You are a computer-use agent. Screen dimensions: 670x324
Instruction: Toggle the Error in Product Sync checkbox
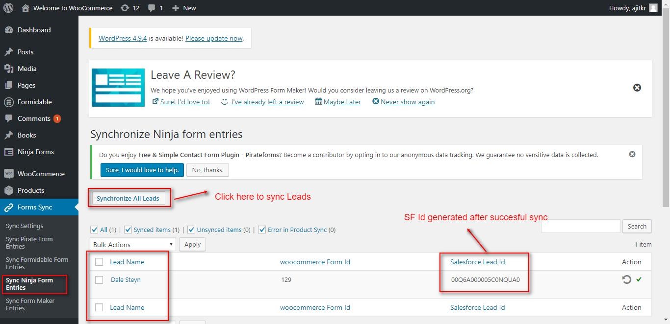coord(262,230)
